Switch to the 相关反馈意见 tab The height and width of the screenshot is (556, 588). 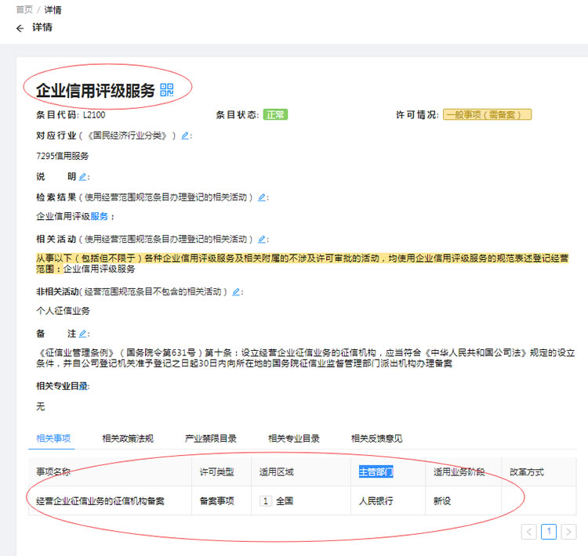[376, 439]
